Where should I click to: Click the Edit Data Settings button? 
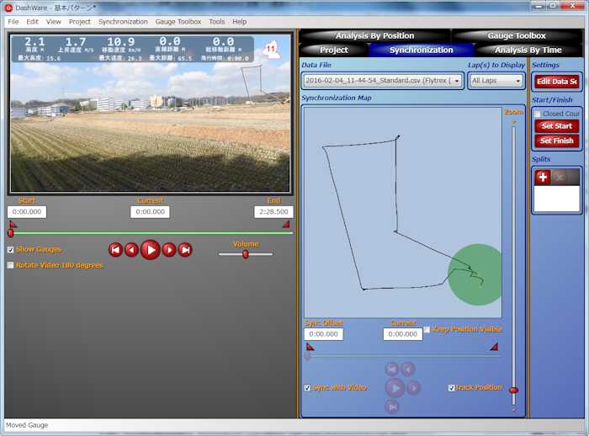pyautogui.click(x=557, y=82)
